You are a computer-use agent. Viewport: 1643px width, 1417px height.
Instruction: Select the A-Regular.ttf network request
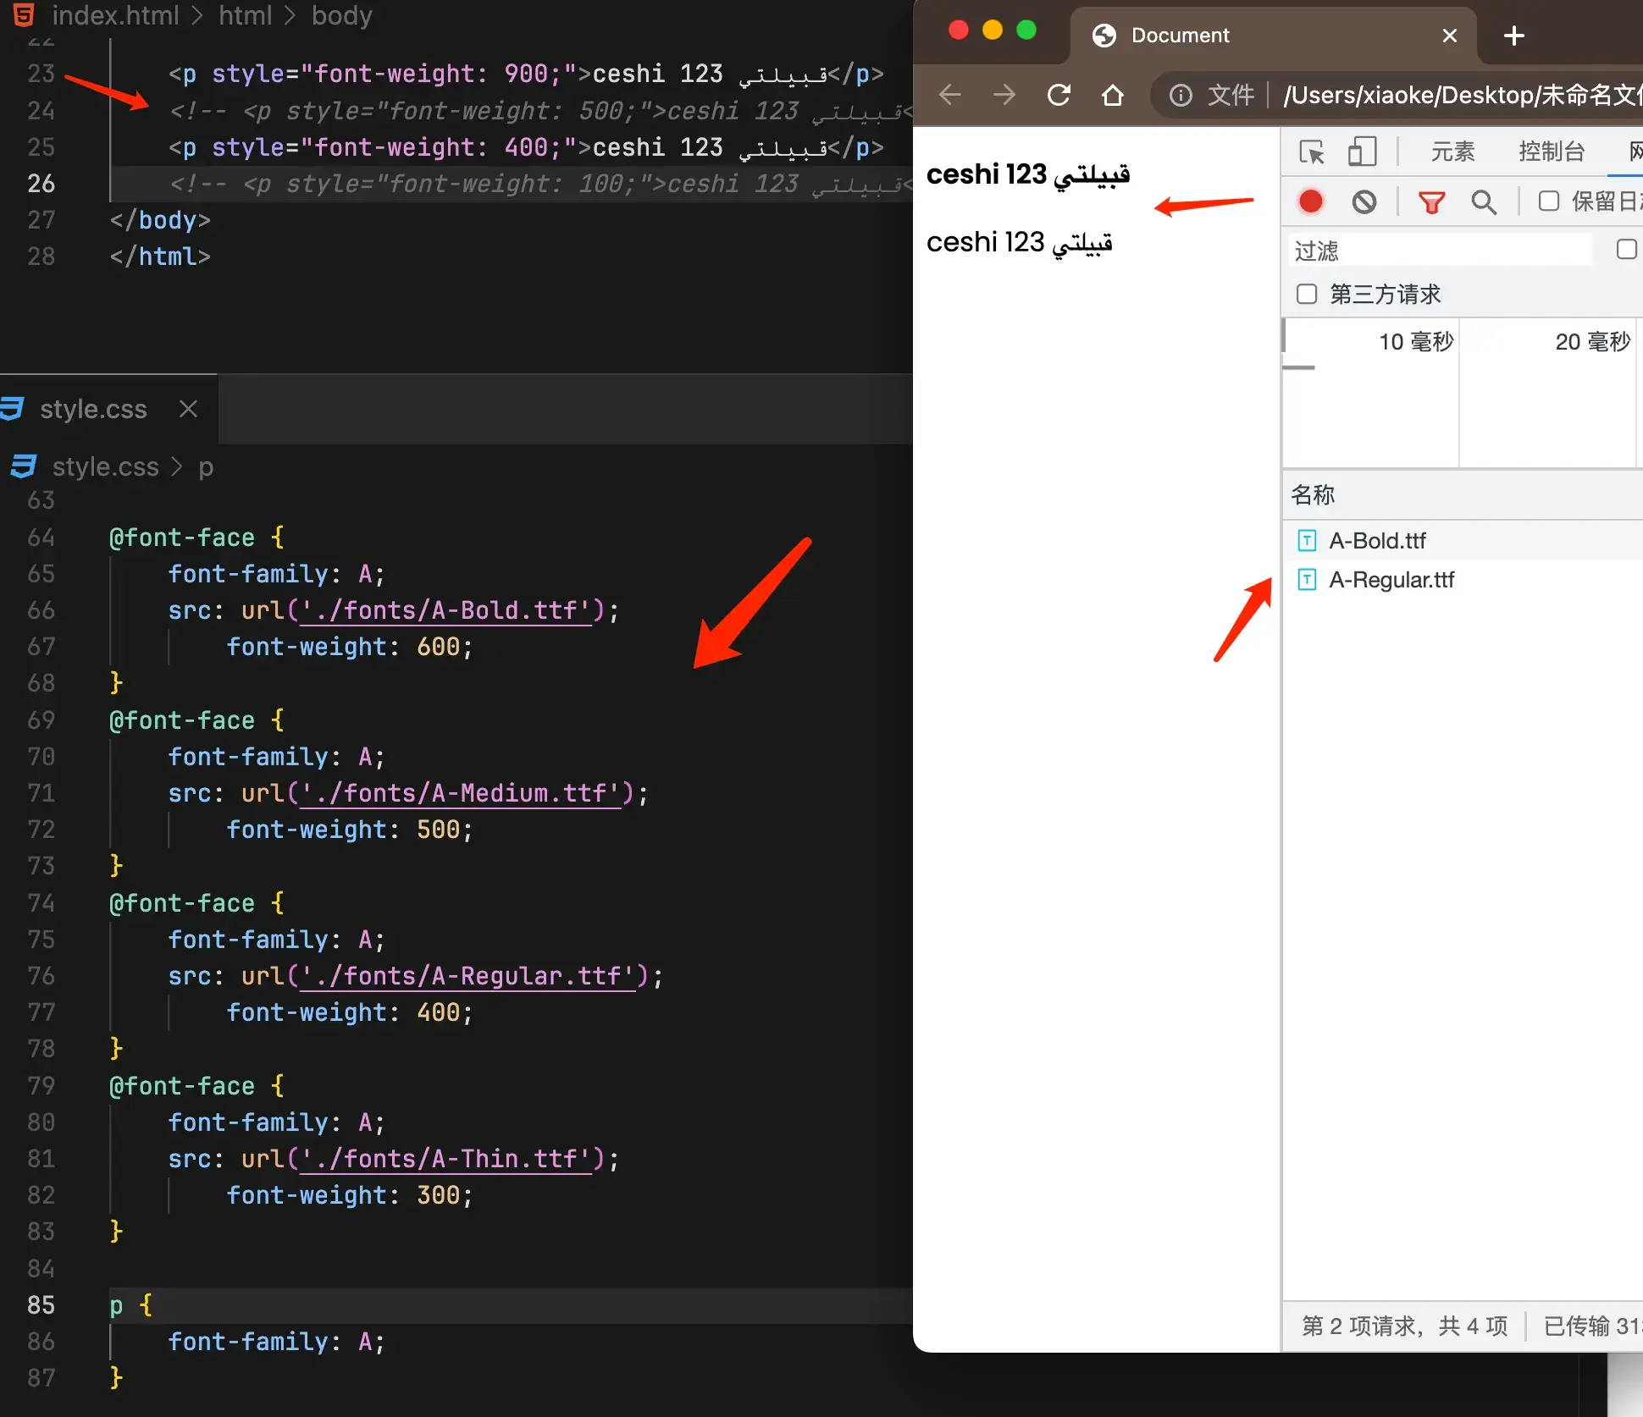[1391, 580]
